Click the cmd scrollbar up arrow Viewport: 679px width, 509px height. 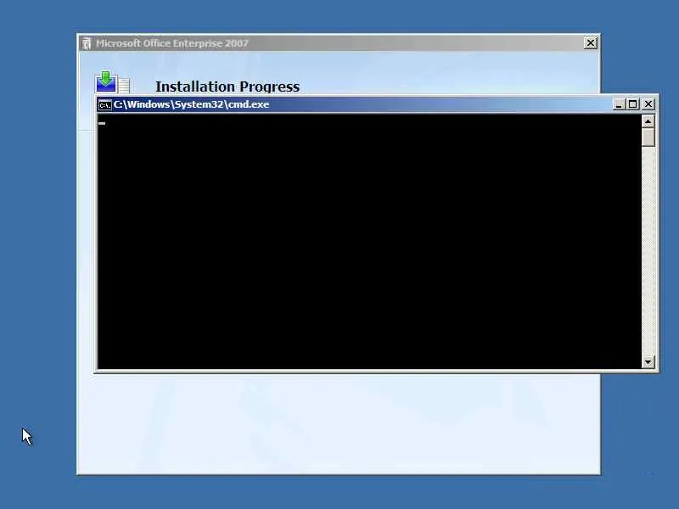point(648,121)
